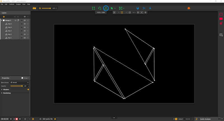
Task: Select the Face 3 layer
Action: click(10, 31)
